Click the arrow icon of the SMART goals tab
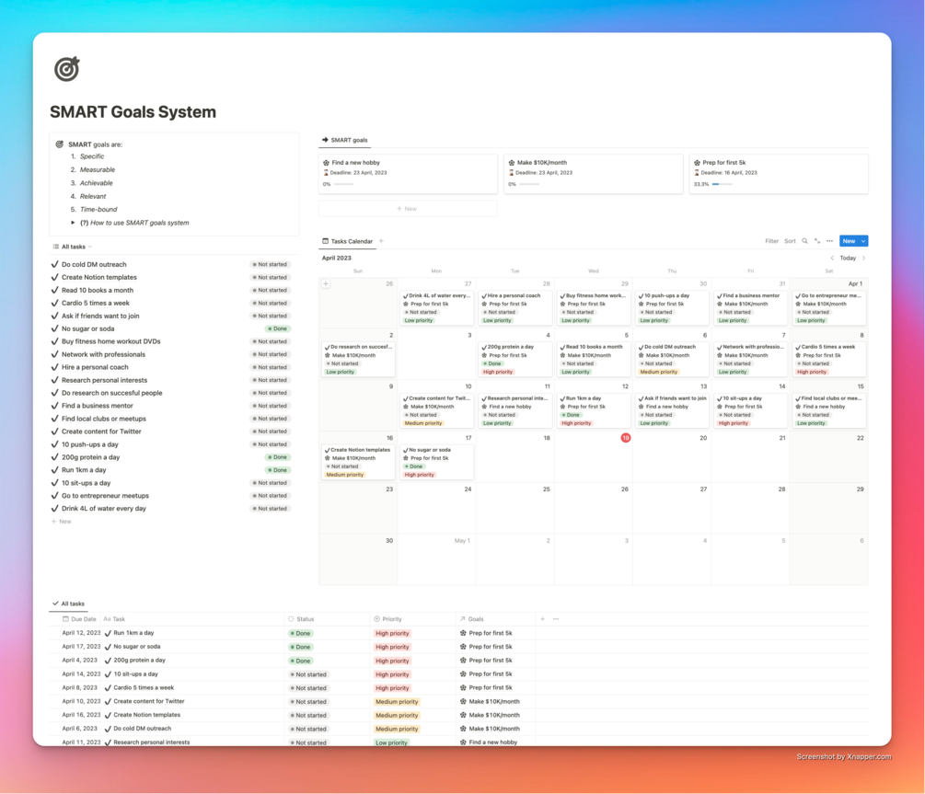The image size is (925, 794). 325,140
